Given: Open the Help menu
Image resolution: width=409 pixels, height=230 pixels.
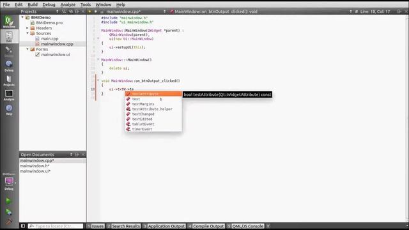Looking at the screenshot, I should click(x=121, y=4).
